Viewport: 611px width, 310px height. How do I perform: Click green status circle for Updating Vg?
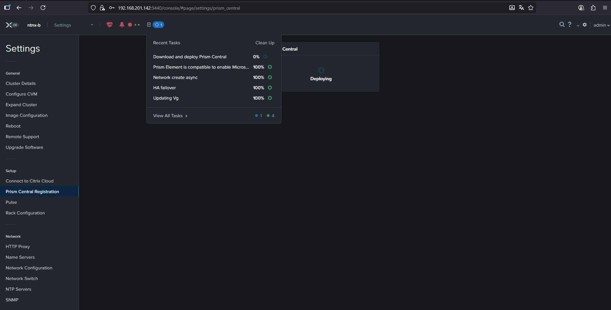(x=270, y=98)
